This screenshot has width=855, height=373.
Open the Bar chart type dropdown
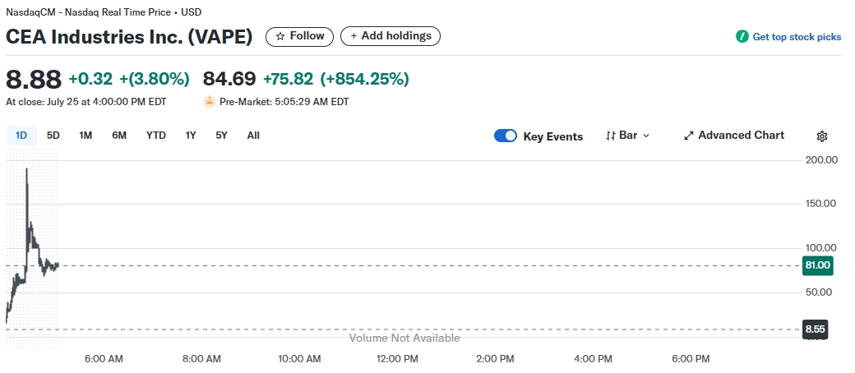click(x=627, y=136)
